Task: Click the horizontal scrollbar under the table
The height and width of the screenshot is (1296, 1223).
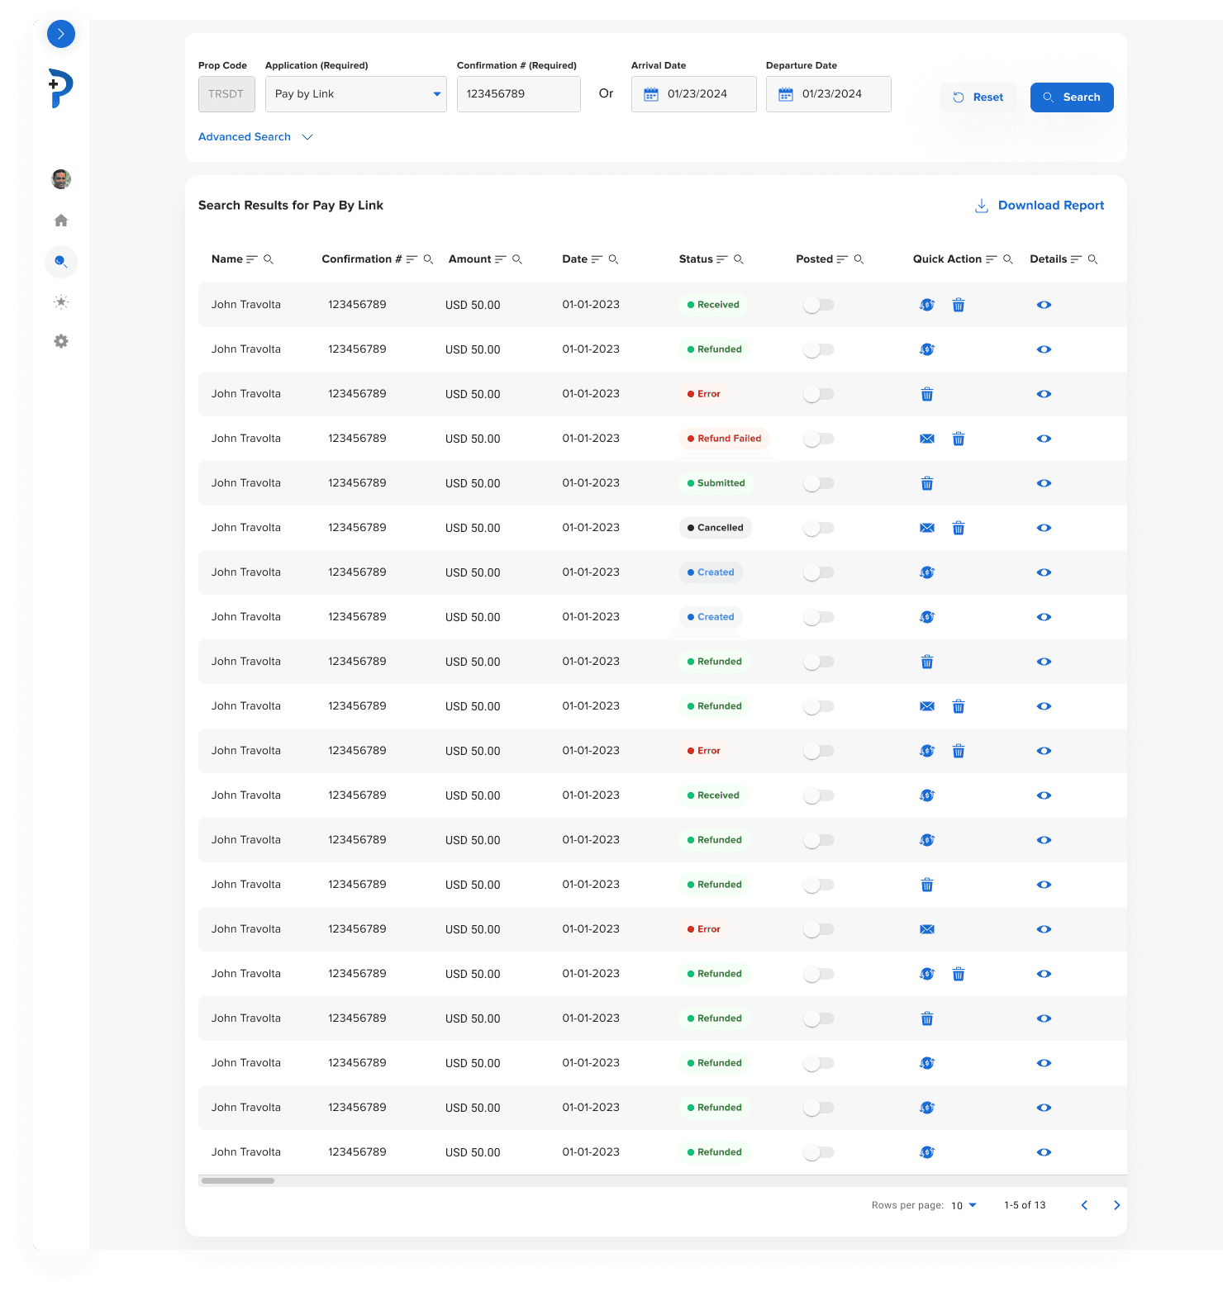Action: click(238, 1180)
